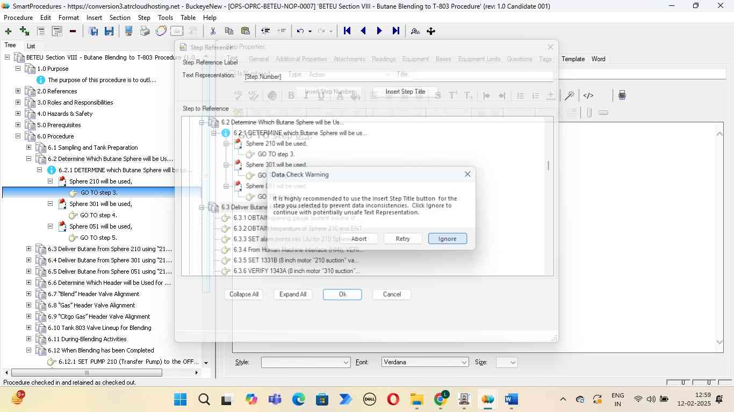The width and height of the screenshot is (734, 412).
Task: Expand 6.10 Tank 803 Valve Lineup node
Action: (29, 328)
